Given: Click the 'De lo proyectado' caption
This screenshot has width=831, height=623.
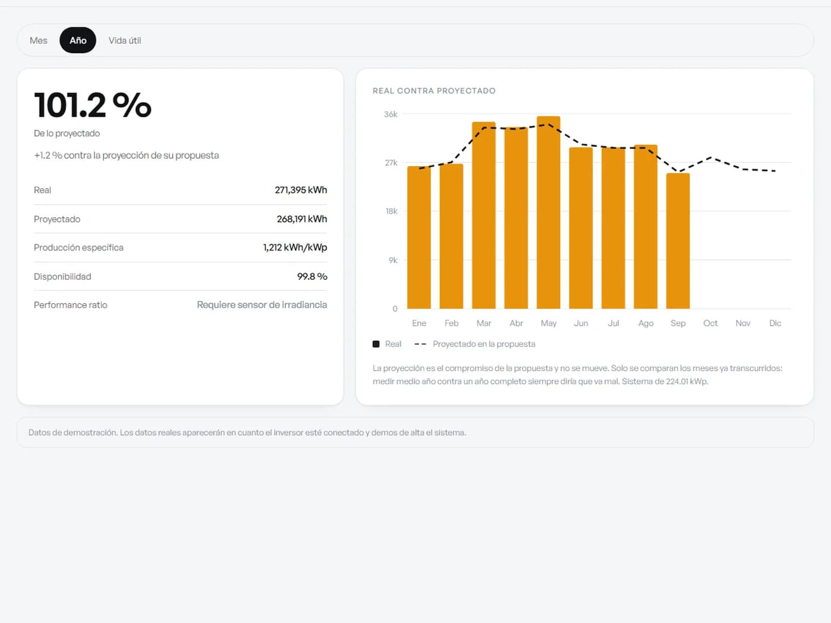Looking at the screenshot, I should (x=66, y=133).
